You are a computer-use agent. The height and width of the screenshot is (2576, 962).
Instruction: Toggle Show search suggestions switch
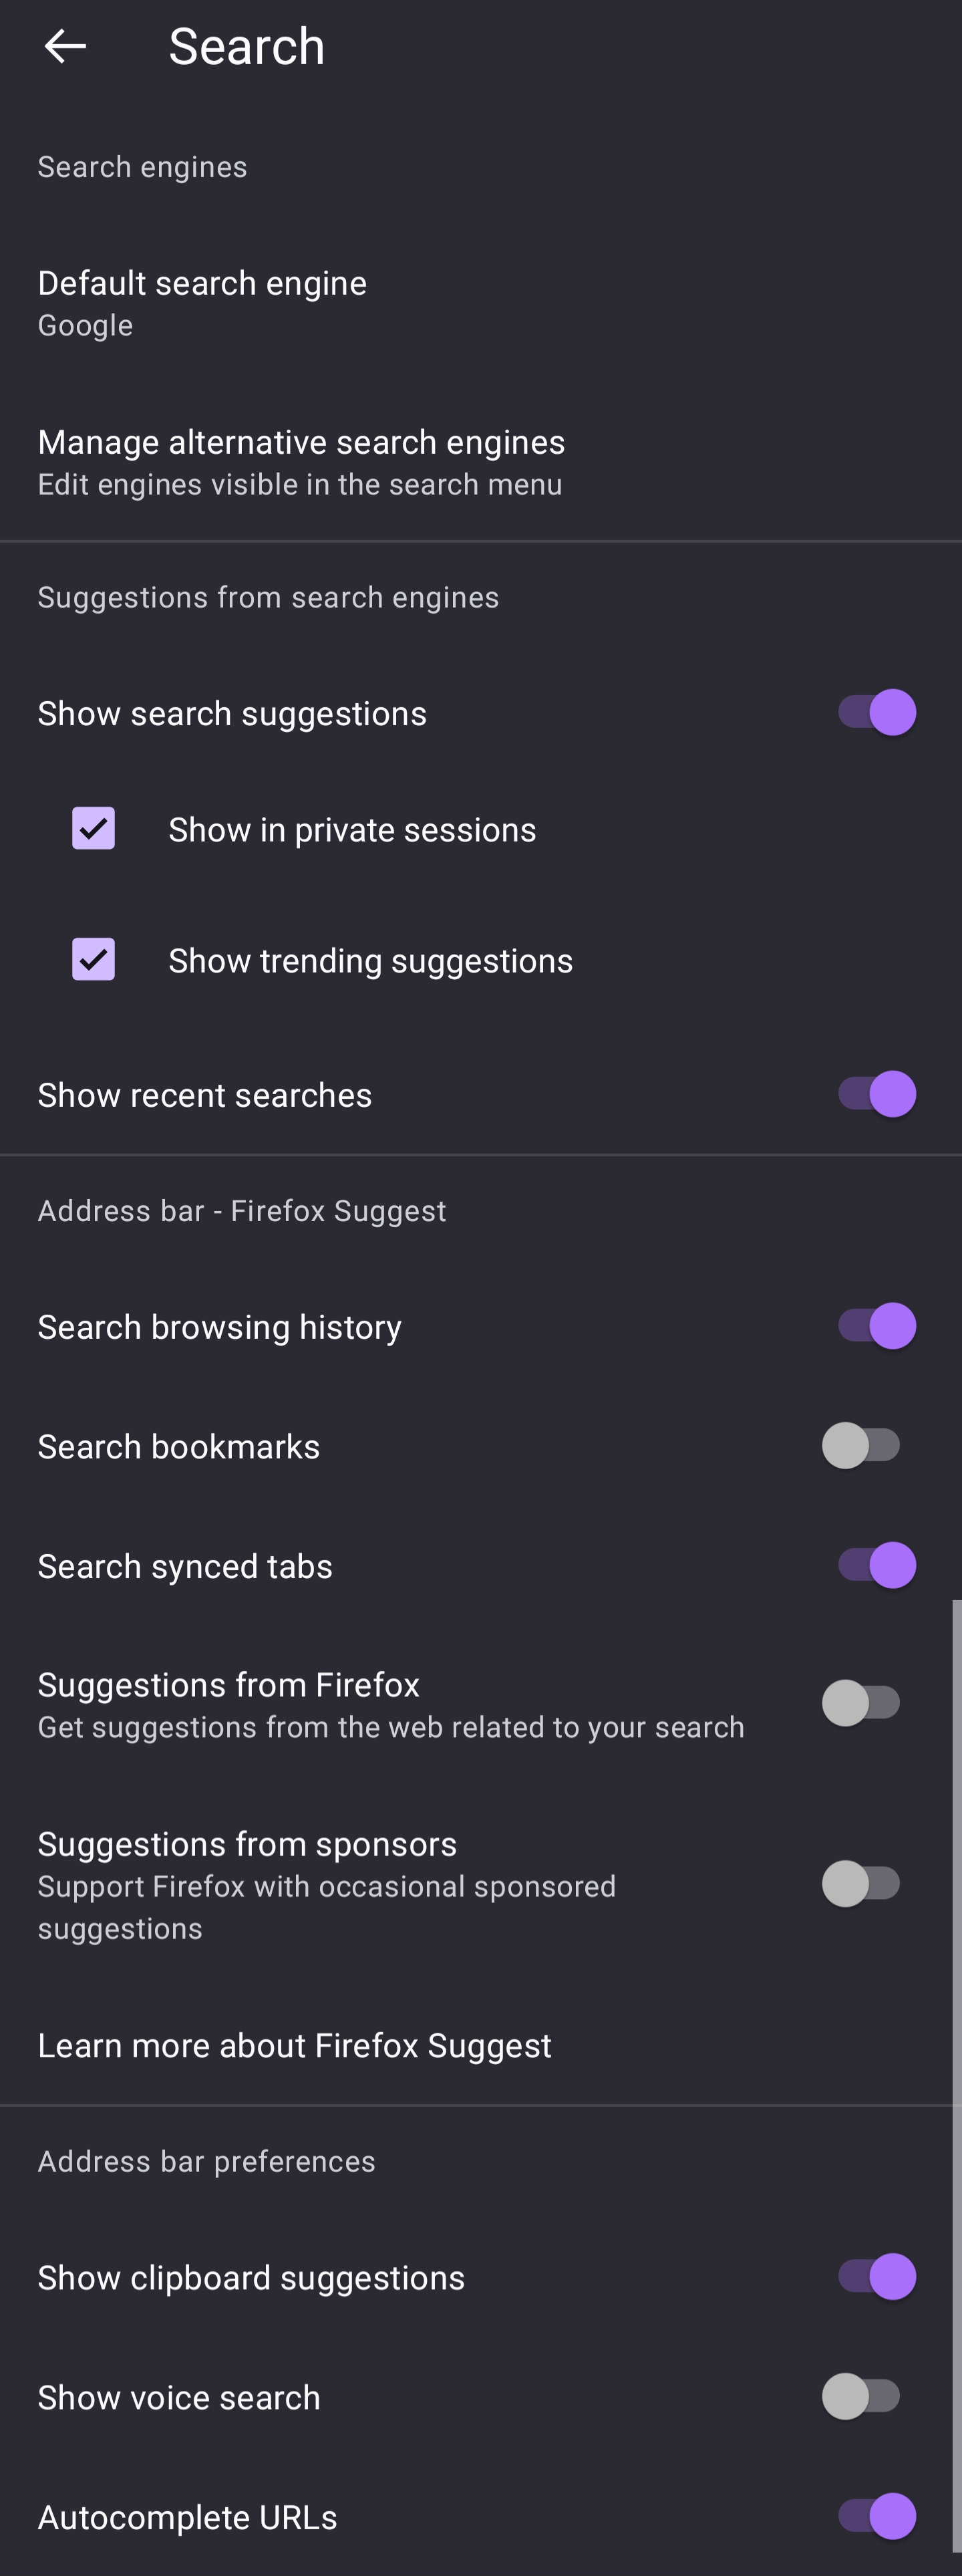876,713
